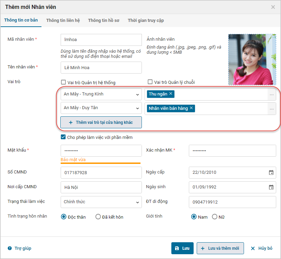
Task: Click the Ngày cấp date field
Action: click(x=232, y=172)
